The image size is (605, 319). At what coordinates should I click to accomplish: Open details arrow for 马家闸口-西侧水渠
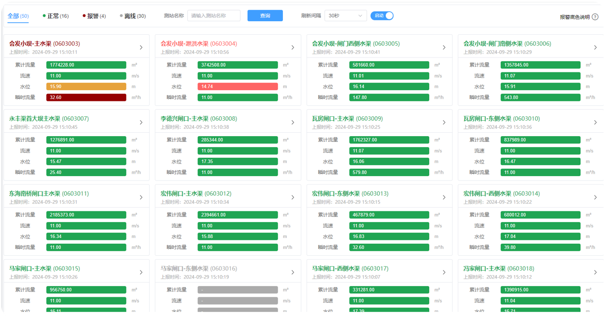(x=444, y=272)
